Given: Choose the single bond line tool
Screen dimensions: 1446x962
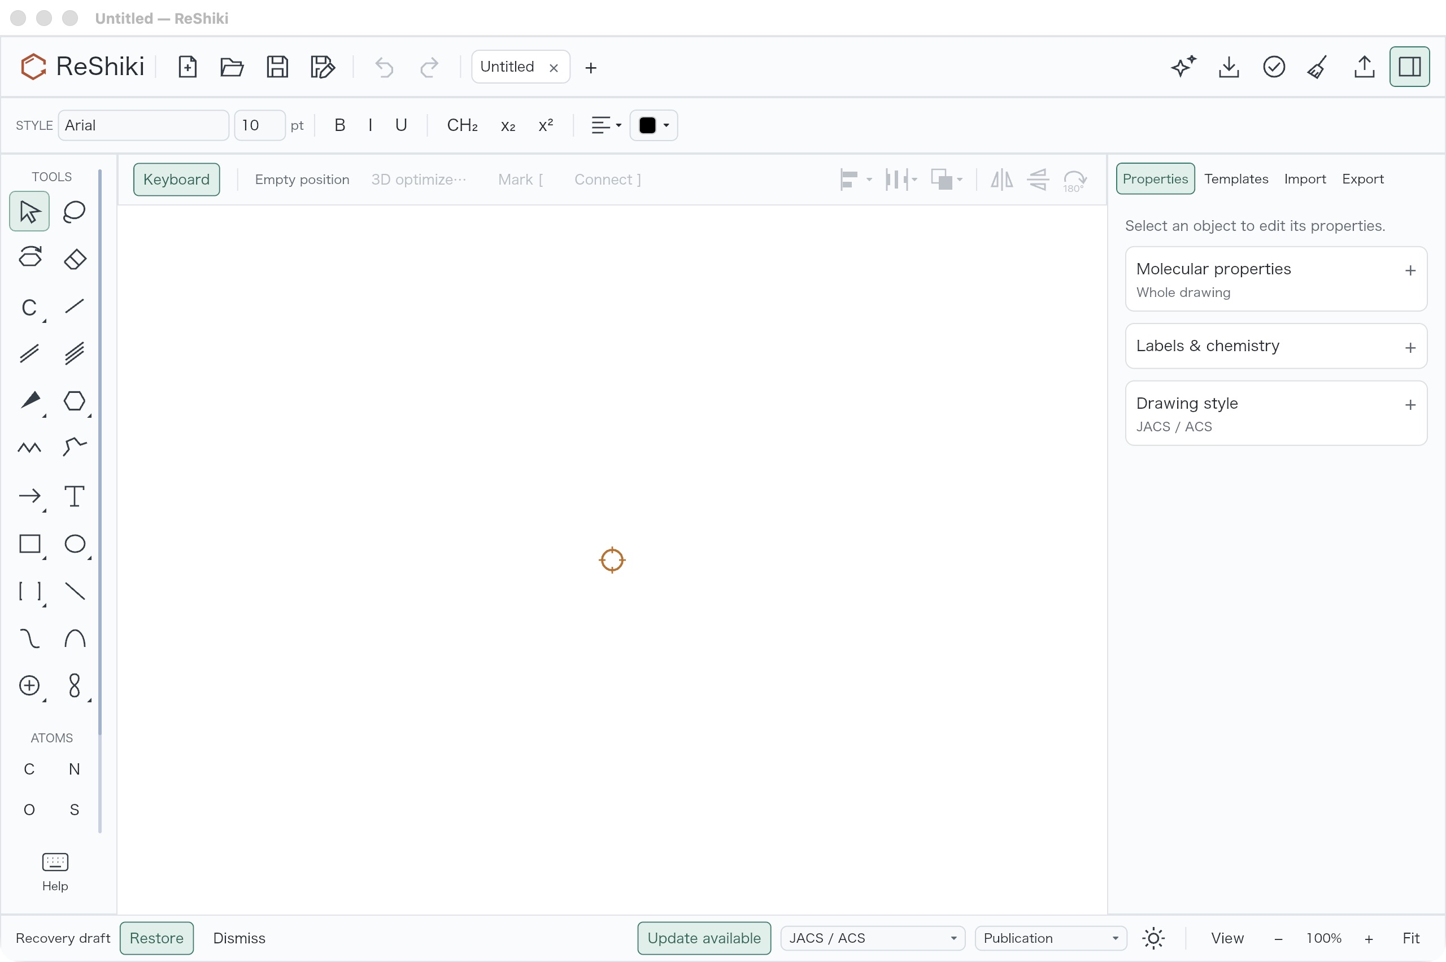Looking at the screenshot, I should point(74,306).
